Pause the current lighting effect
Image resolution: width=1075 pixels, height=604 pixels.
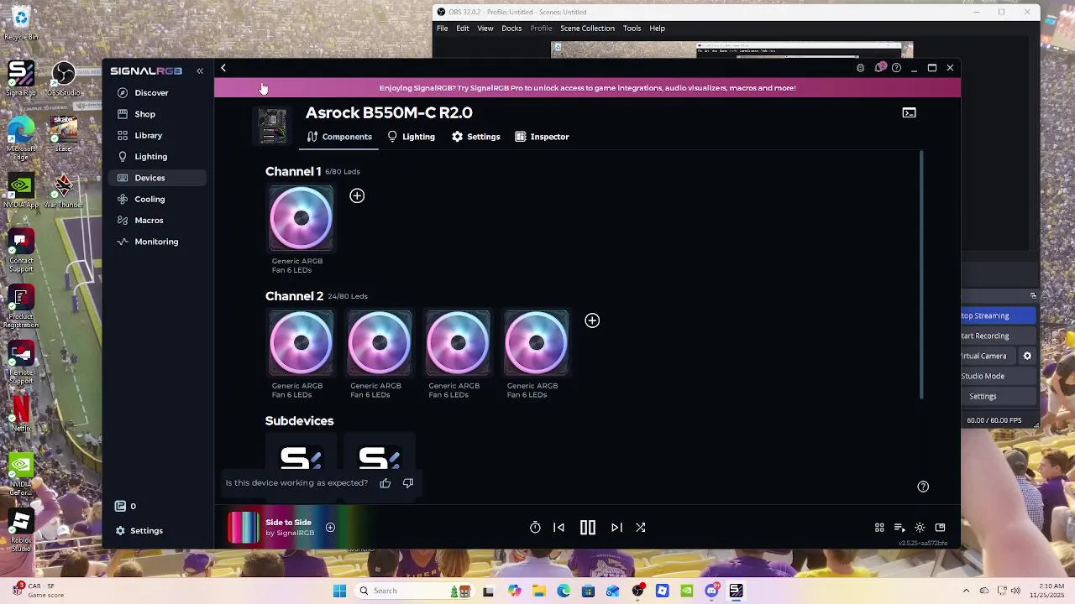click(x=588, y=528)
